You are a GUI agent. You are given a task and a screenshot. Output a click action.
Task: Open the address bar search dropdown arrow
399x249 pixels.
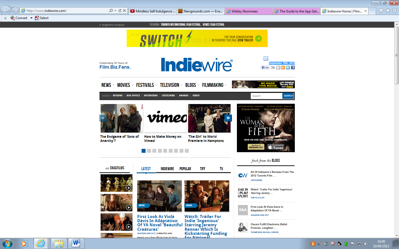115,11
